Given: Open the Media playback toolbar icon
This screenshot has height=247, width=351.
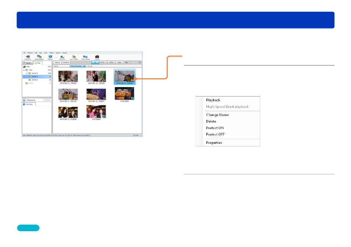Looking at the screenshot, I should point(39,57).
